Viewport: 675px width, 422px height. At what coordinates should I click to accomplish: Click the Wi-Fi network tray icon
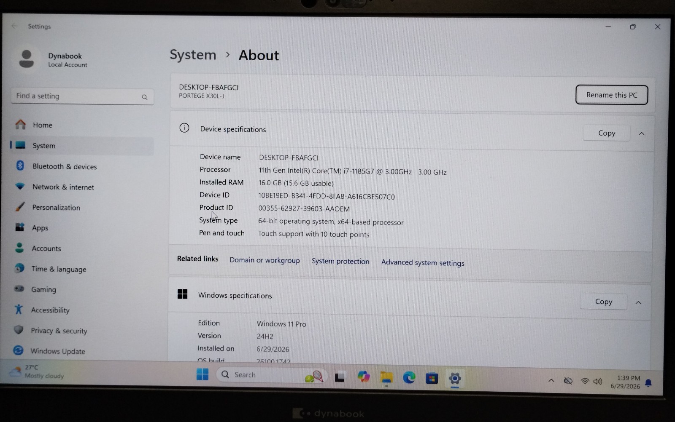tap(585, 381)
